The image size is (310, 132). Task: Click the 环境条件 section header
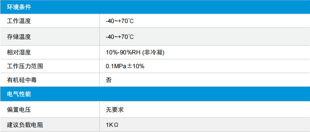(x=19, y=7)
